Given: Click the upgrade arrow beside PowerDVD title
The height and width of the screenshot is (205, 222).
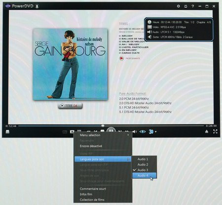Looking at the screenshot, I should 37,6.
